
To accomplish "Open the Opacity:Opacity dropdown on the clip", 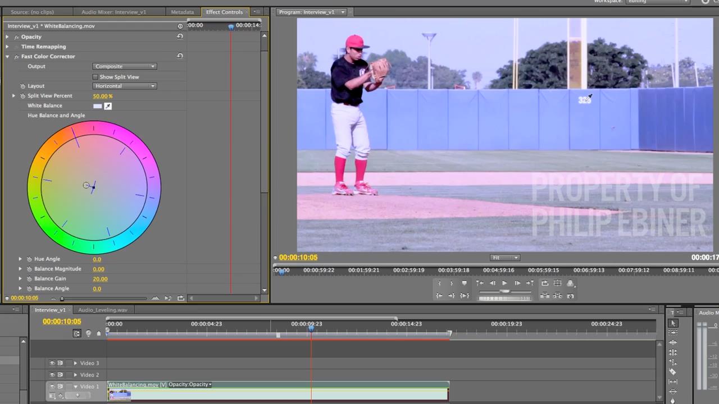I will pyautogui.click(x=190, y=384).
